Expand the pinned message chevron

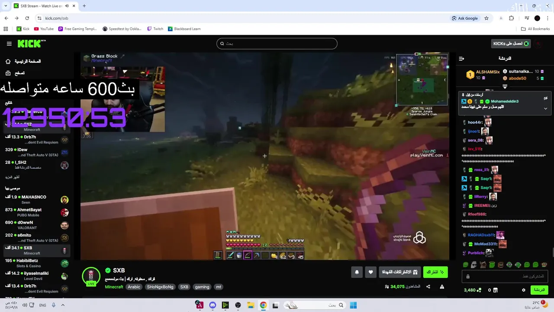[545, 108]
